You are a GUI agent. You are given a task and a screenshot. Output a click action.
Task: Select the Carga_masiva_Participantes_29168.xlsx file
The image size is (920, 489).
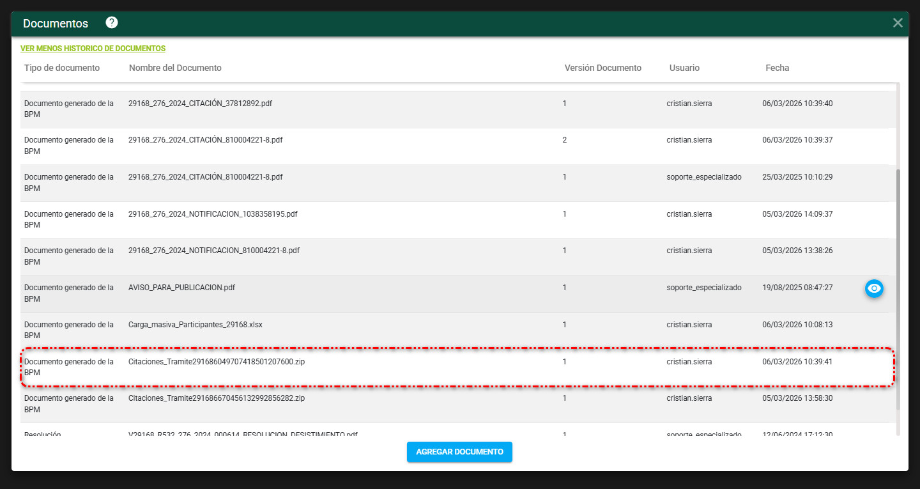[195, 325]
